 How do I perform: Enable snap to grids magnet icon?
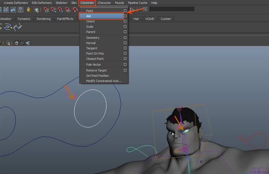click(x=46, y=10)
